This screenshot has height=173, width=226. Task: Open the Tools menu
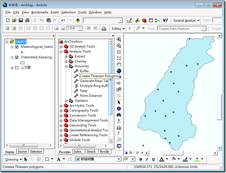82,12
